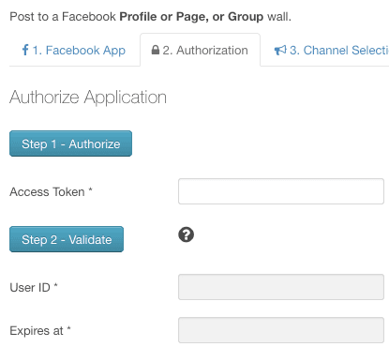Click the User ID field
This screenshot has width=389, height=362.
pyautogui.click(x=281, y=287)
